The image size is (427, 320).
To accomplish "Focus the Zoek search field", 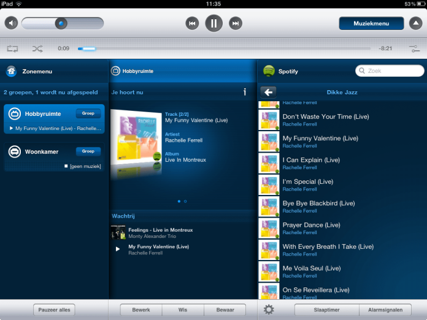I will pyautogui.click(x=390, y=70).
